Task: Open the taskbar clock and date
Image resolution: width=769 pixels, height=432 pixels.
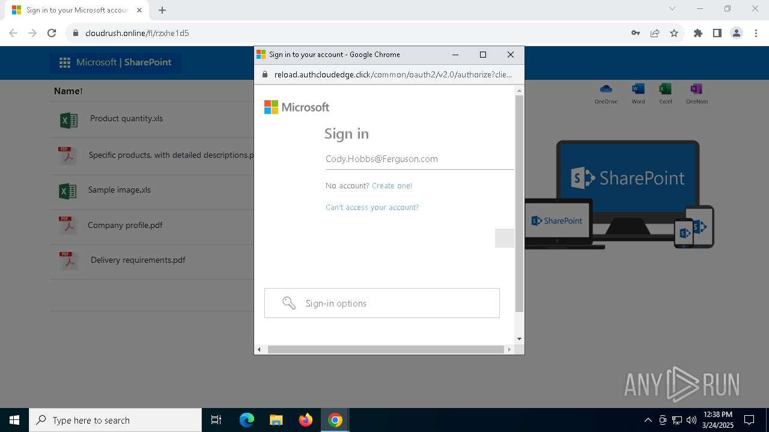Action: pyautogui.click(x=717, y=420)
